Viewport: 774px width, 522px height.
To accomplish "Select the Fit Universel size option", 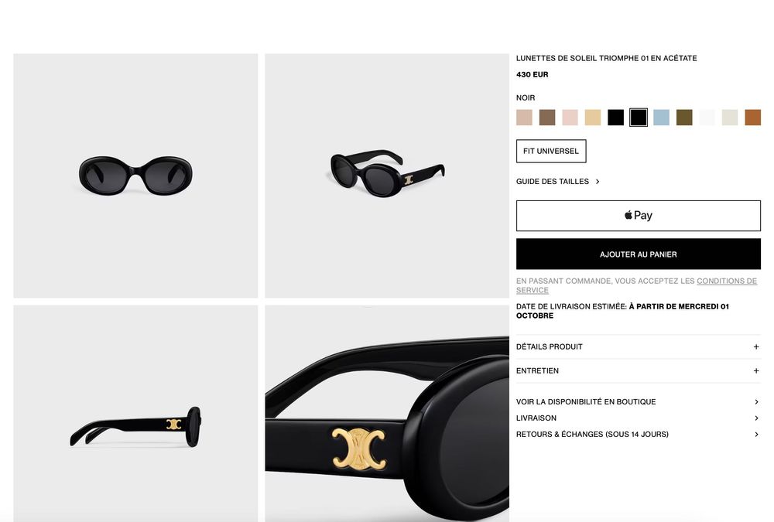I will click(x=551, y=151).
